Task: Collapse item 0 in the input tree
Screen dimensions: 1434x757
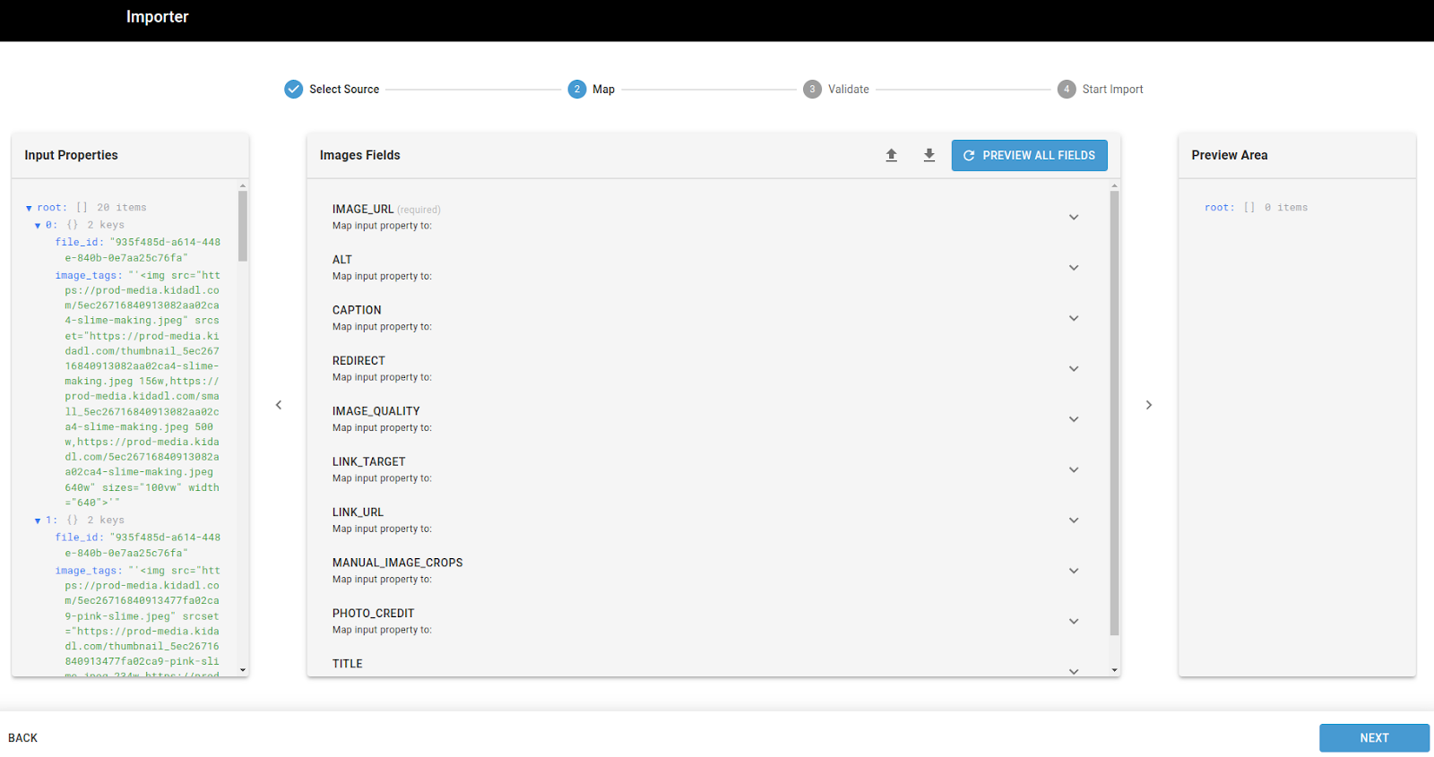Action: [x=38, y=226]
